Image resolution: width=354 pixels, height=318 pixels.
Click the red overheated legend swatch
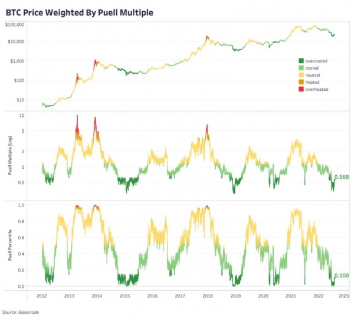point(301,89)
